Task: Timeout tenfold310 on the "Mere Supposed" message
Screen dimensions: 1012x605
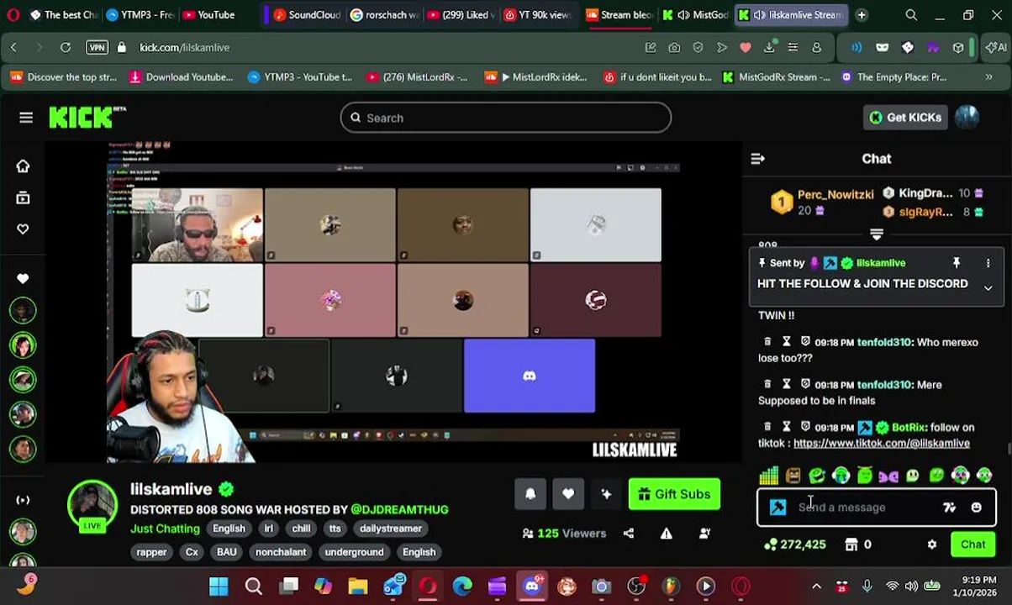Action: (x=786, y=385)
